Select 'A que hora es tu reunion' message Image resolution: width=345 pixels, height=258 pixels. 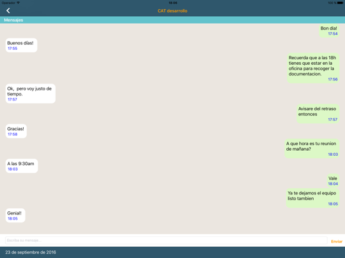311,148
